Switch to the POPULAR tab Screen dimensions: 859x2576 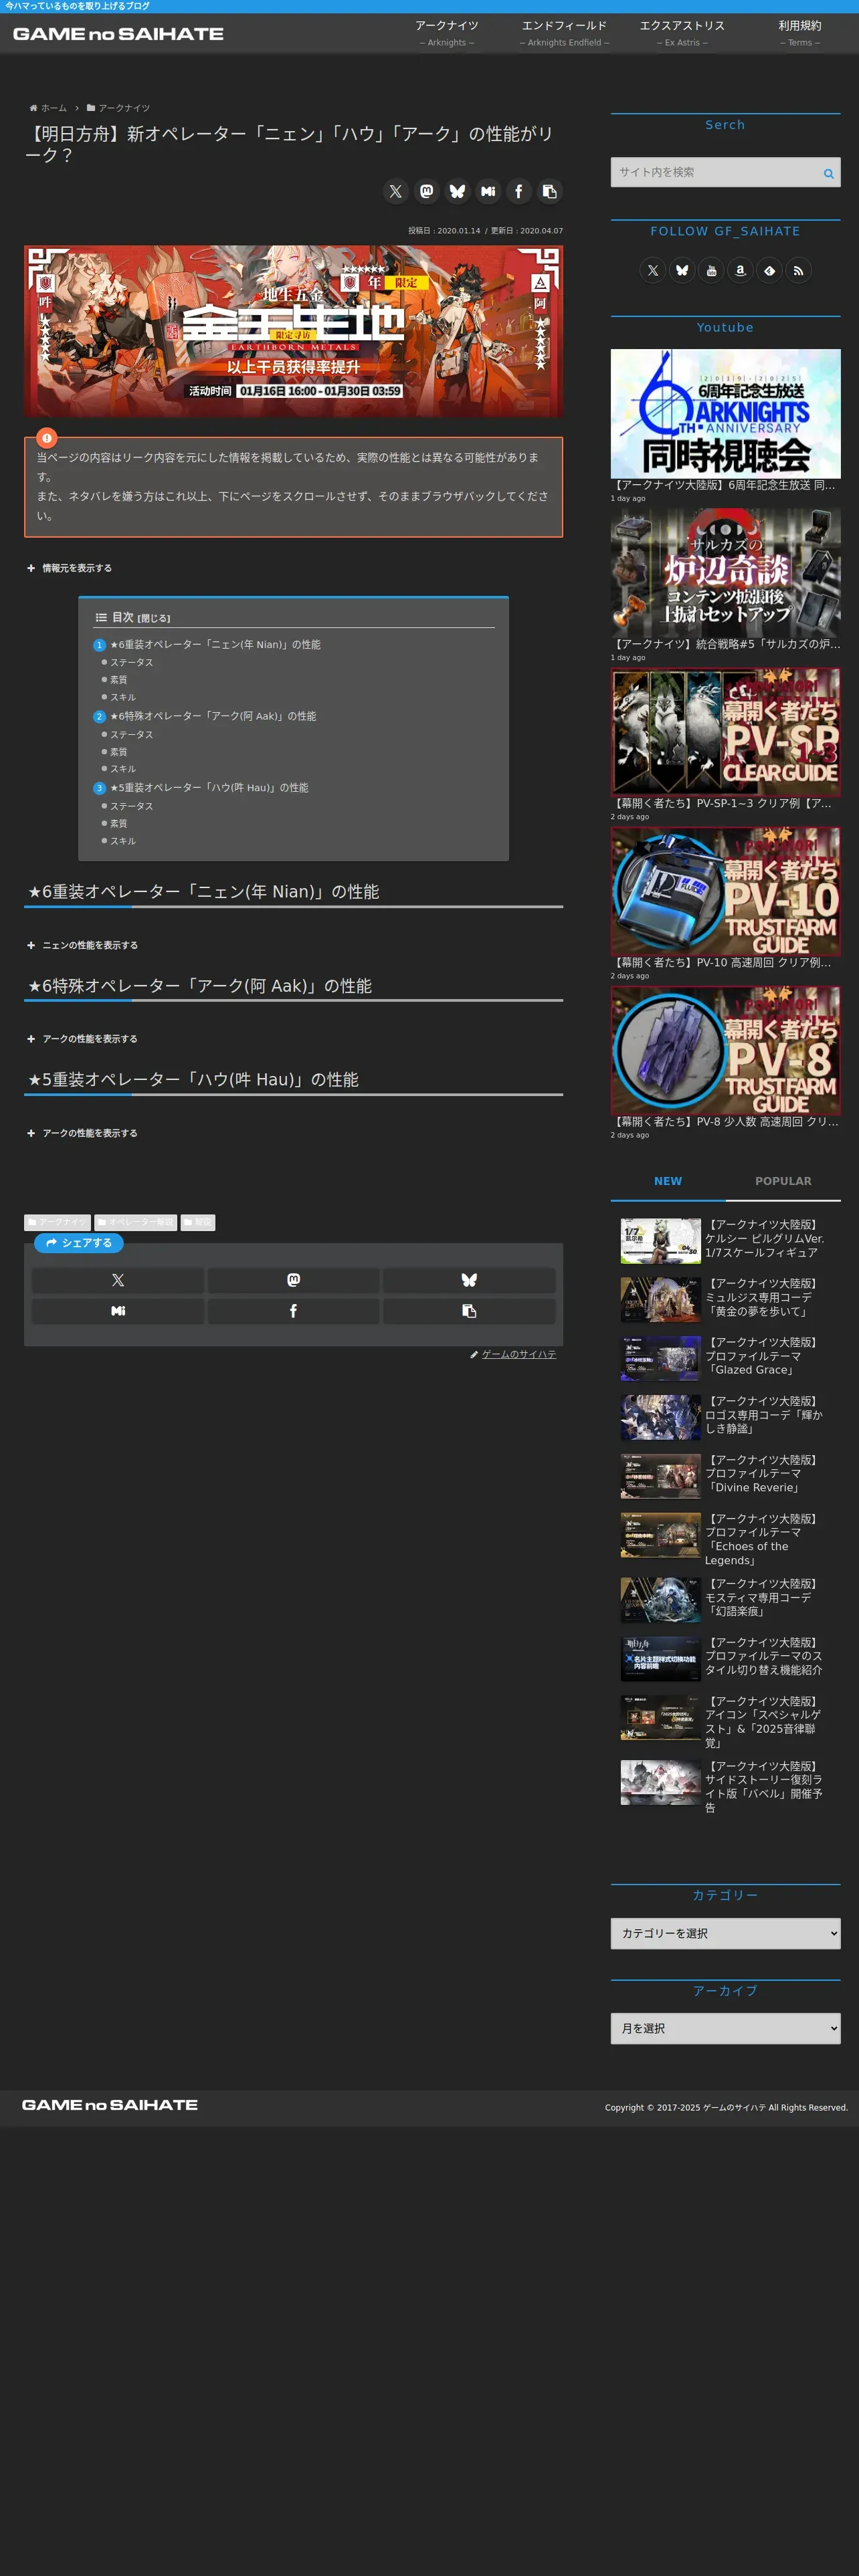(x=783, y=1181)
